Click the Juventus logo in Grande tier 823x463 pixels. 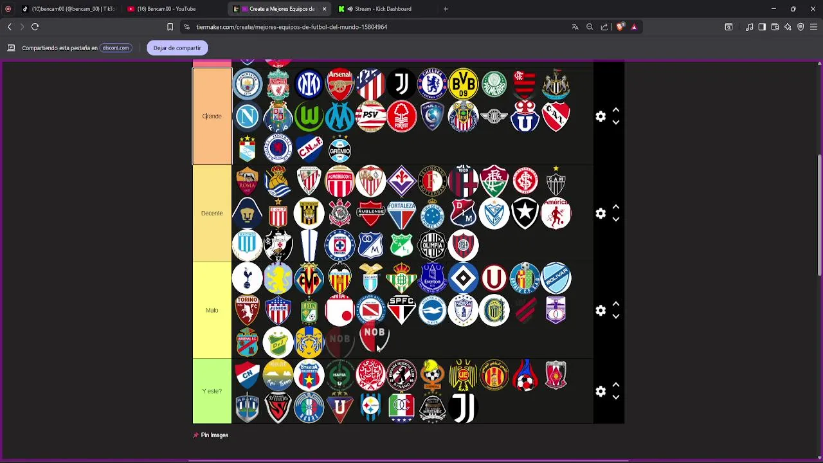point(401,84)
